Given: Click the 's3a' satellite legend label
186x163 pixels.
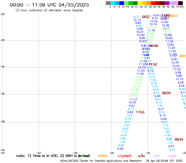Looking at the screenshot, I should coord(142,156).
